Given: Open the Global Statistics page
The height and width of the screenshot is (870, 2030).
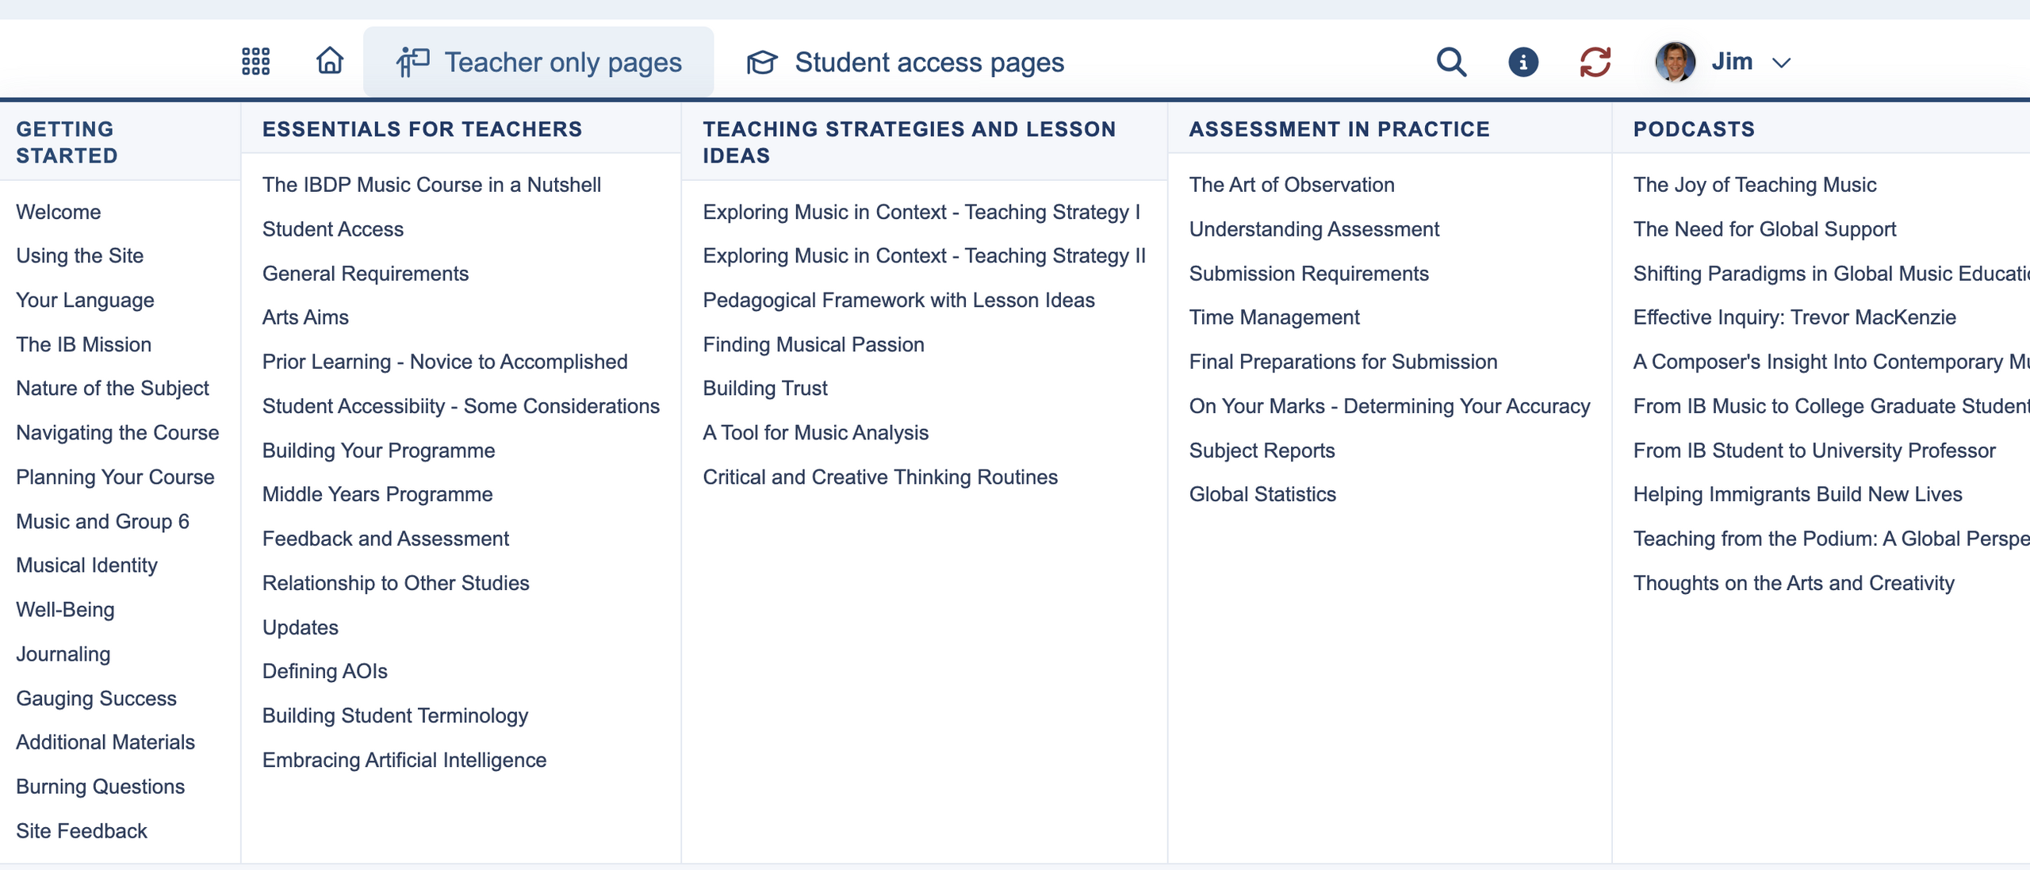Looking at the screenshot, I should tap(1262, 494).
